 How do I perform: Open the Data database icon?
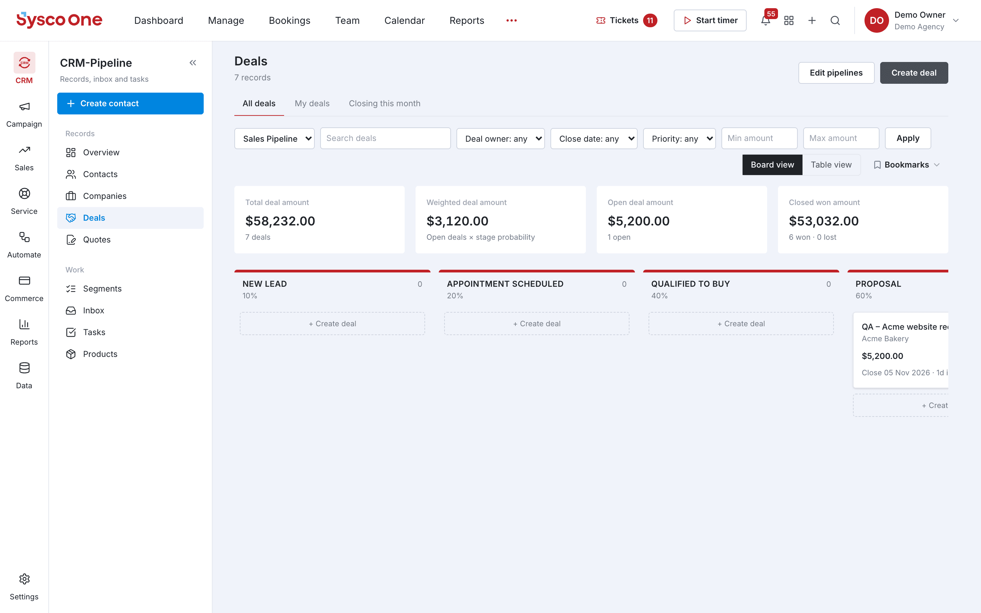tap(24, 368)
